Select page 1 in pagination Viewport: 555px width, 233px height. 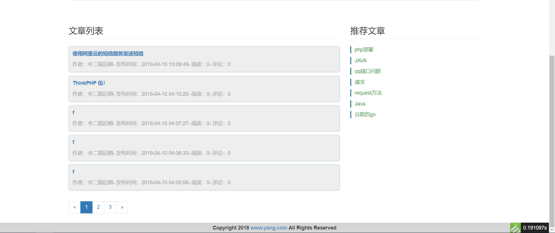(x=86, y=207)
